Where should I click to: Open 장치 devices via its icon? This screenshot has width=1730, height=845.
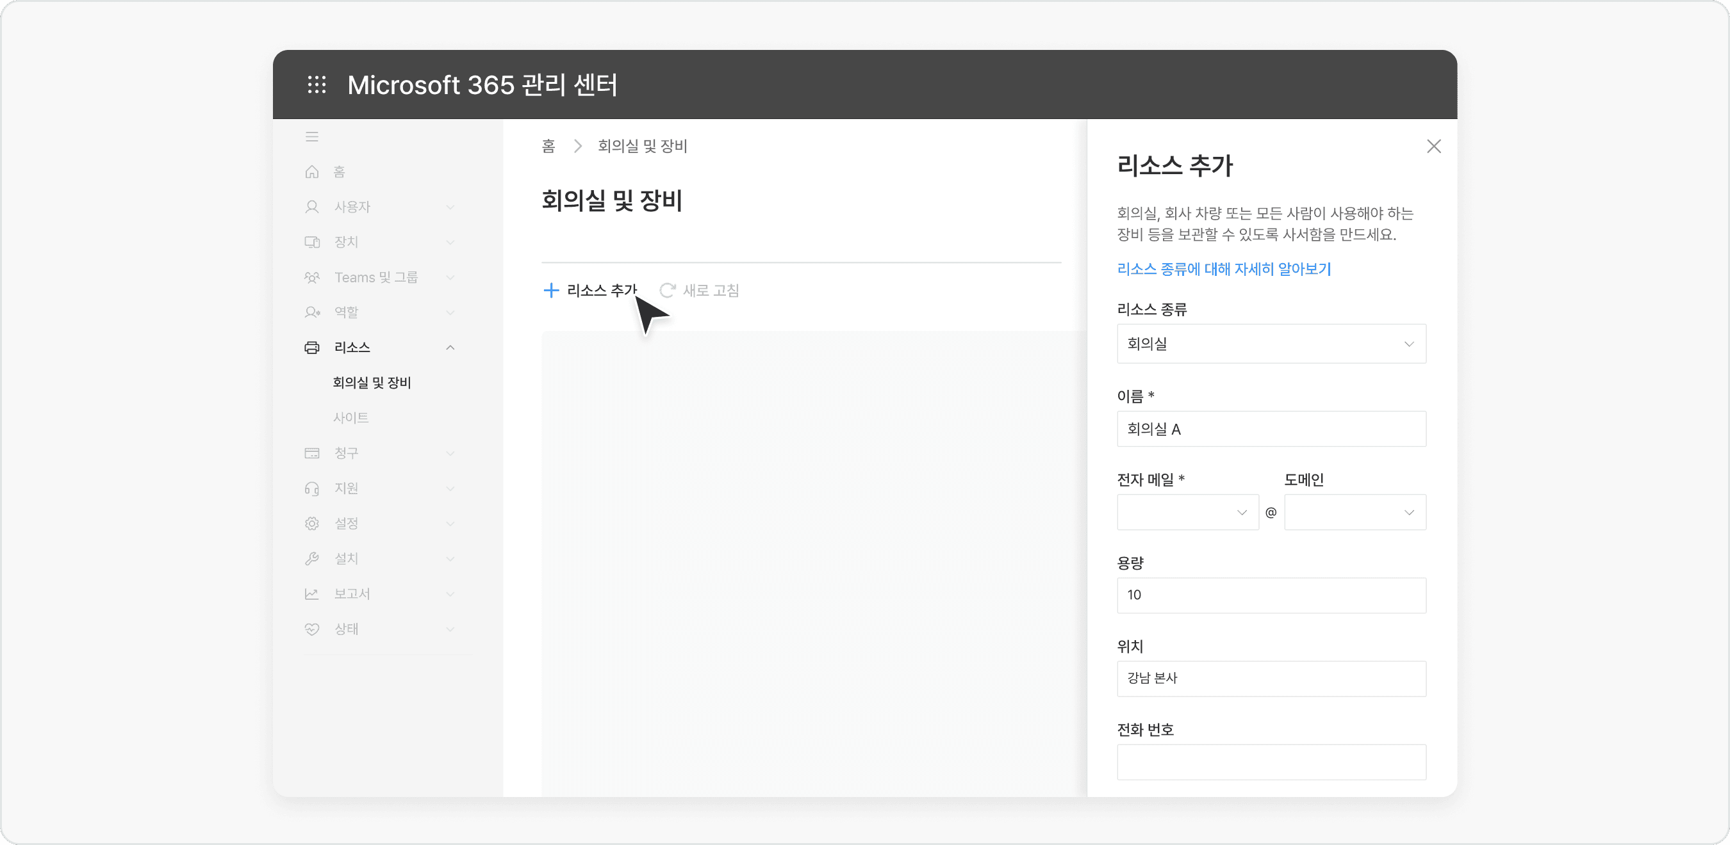[x=312, y=241]
